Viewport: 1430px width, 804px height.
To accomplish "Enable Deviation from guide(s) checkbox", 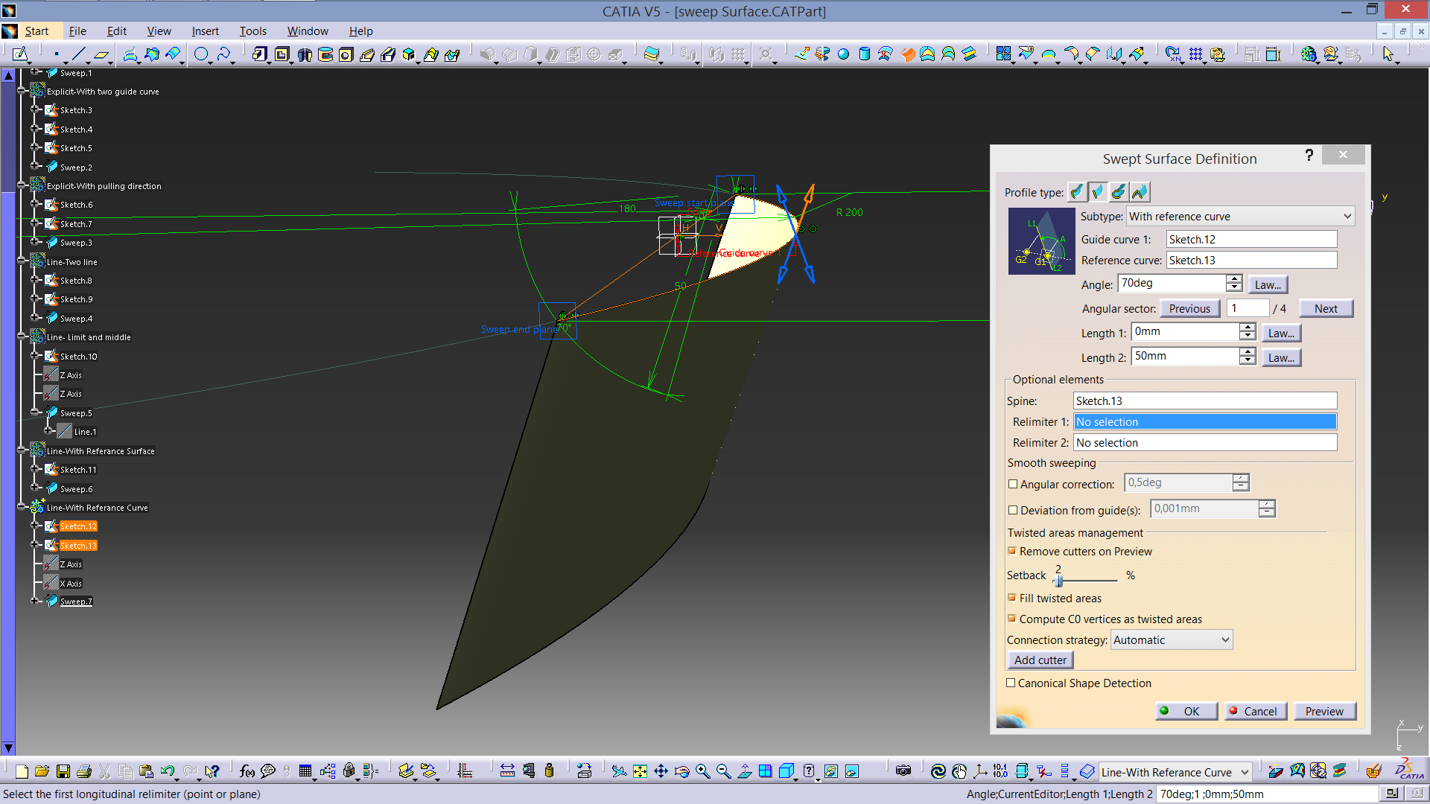I will [x=1013, y=510].
